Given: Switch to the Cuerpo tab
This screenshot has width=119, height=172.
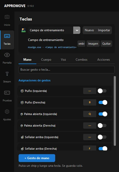Looking at the screenshot, I should pos(46,60).
